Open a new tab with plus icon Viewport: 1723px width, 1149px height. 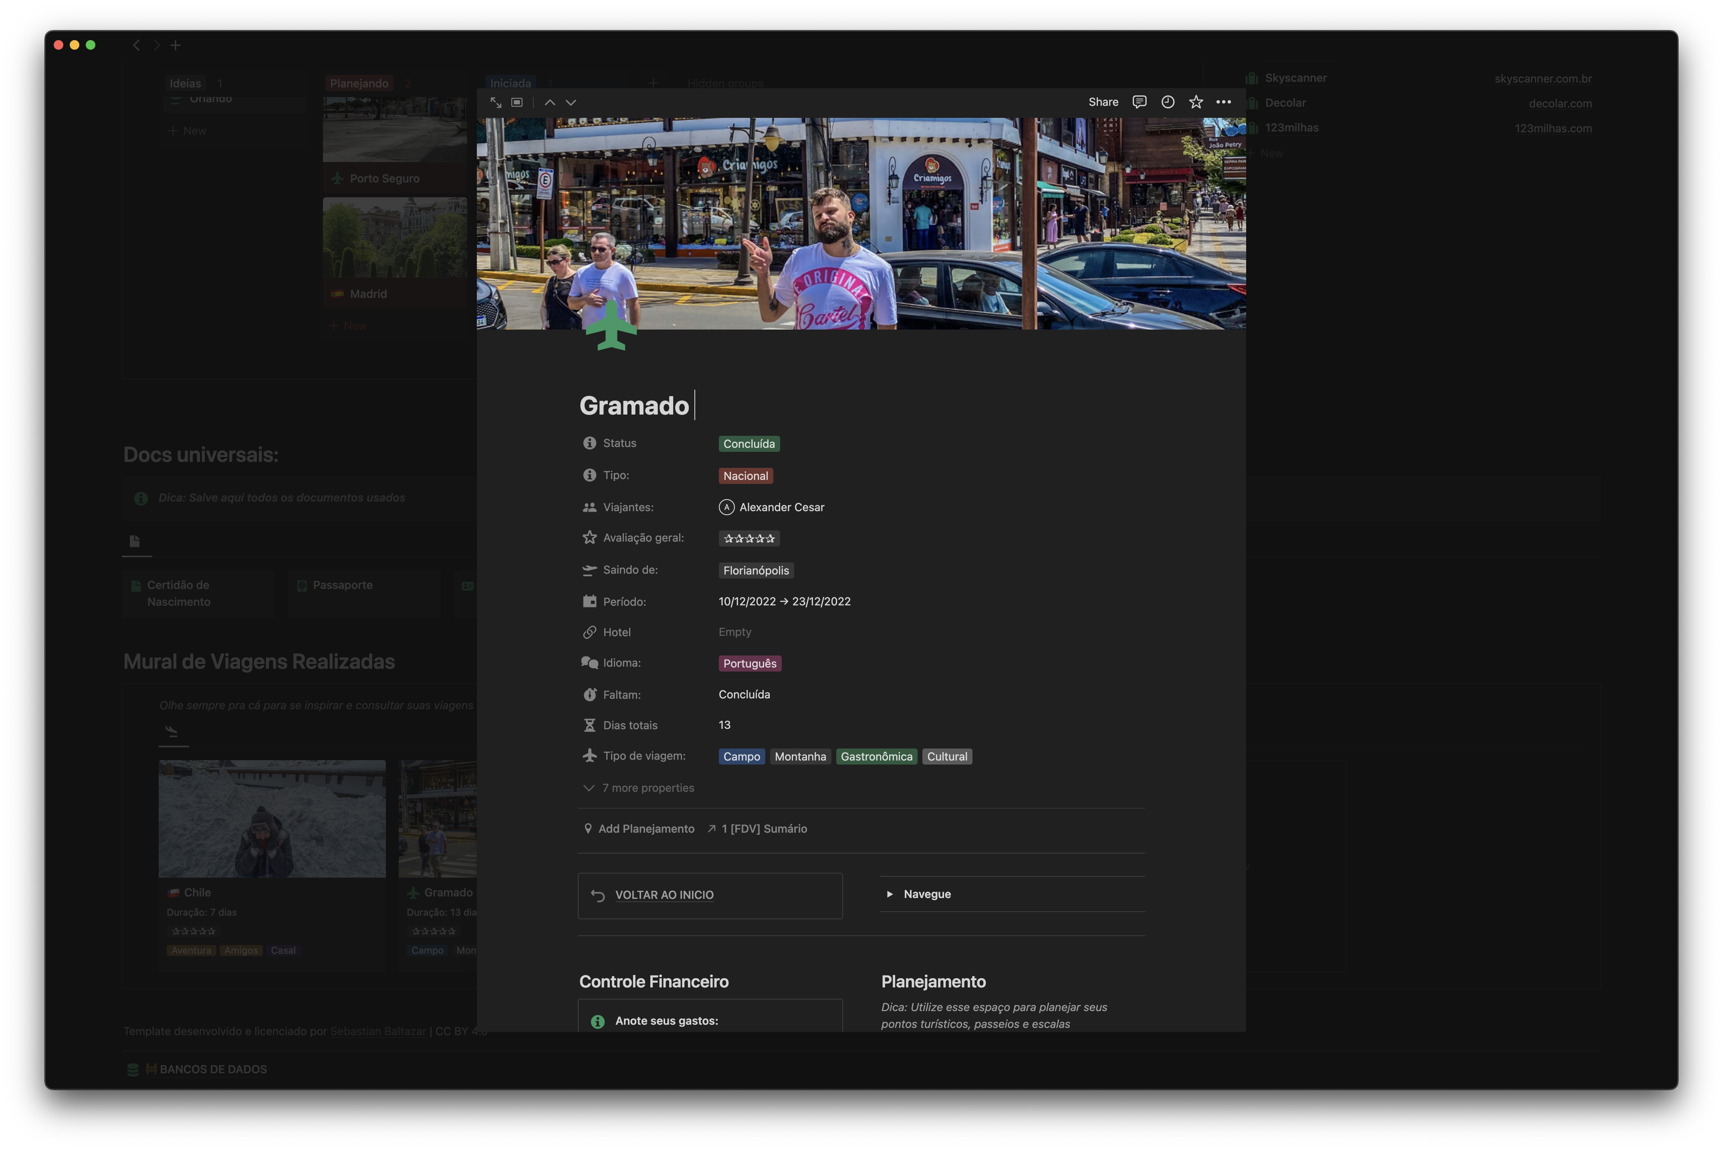[x=176, y=45]
